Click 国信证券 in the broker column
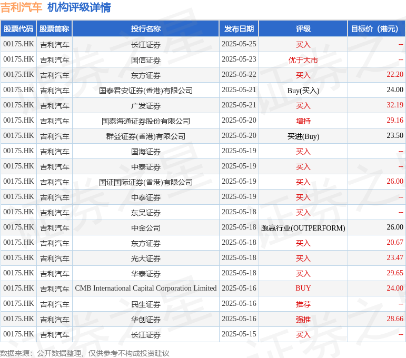The height and width of the screenshot is (358, 406). [146, 60]
